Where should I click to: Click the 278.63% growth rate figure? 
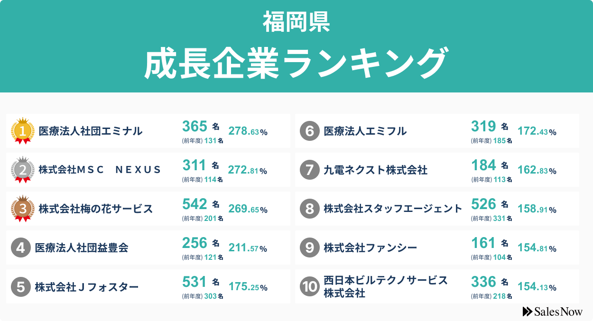click(248, 132)
